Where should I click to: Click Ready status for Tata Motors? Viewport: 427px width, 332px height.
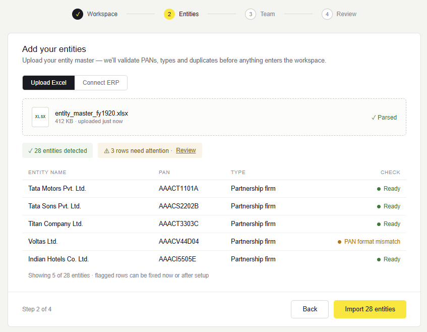coord(389,189)
